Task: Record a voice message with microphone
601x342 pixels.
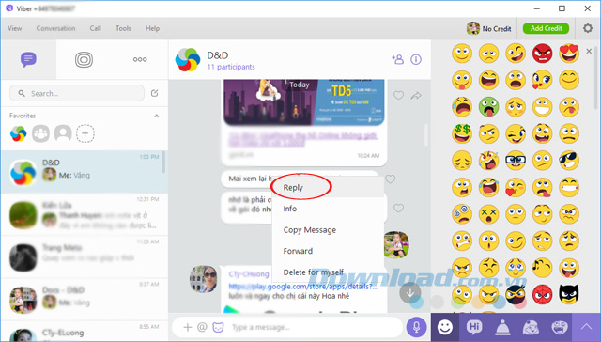Action: coord(416,327)
